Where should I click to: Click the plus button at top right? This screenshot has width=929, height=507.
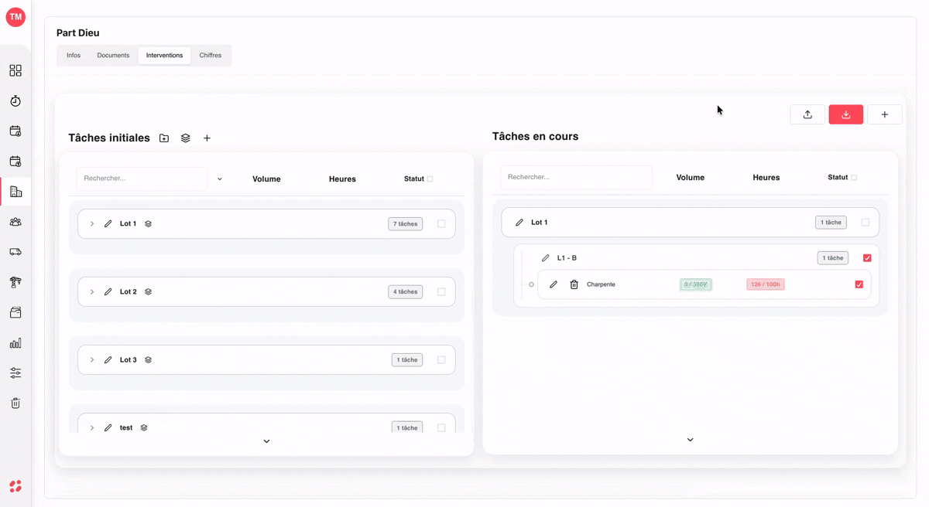(885, 114)
